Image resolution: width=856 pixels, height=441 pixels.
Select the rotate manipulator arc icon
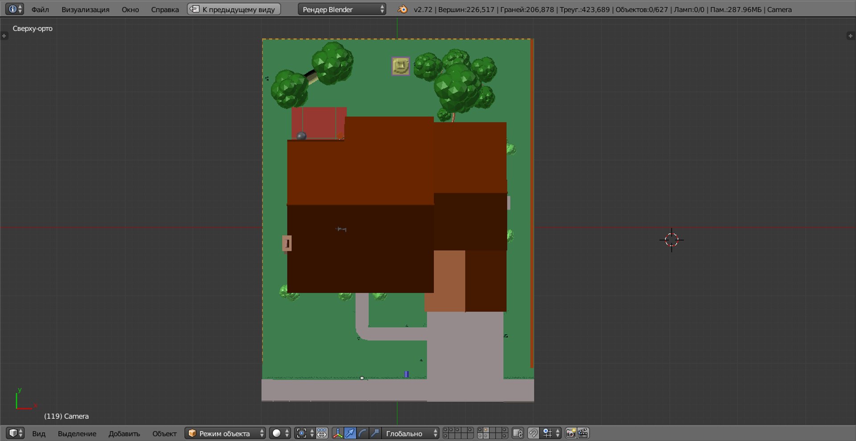tap(362, 433)
